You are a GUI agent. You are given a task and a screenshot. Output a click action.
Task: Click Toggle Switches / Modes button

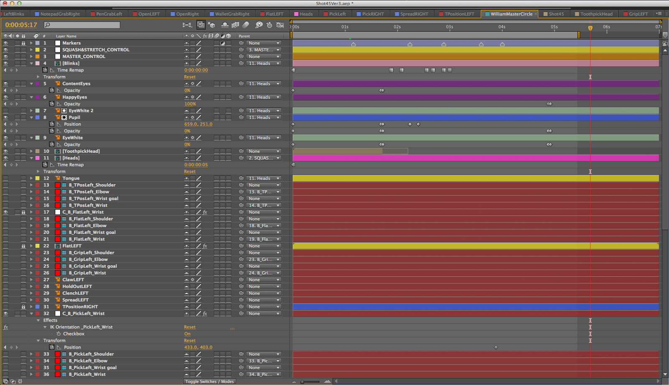tap(209, 381)
